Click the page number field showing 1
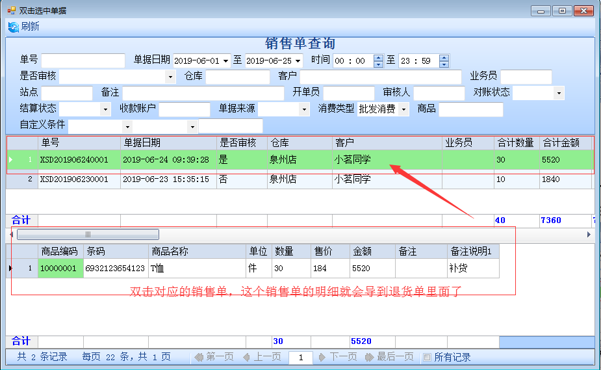 [x=301, y=358]
